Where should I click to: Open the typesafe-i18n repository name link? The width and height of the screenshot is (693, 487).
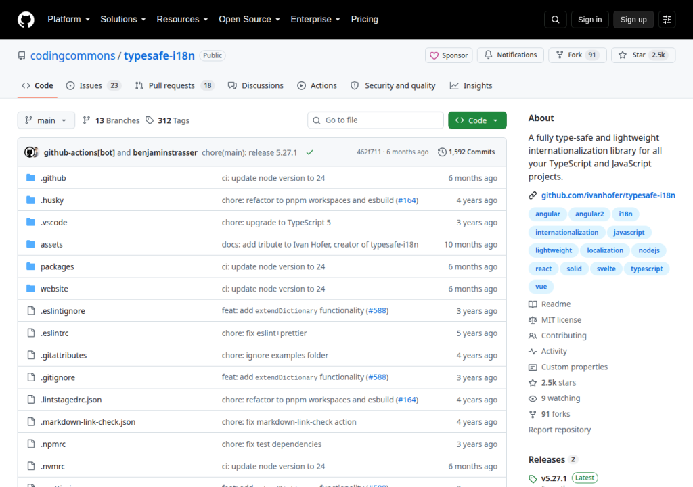coord(159,55)
